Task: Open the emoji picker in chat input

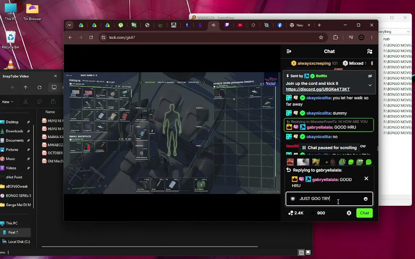Action: point(366,199)
